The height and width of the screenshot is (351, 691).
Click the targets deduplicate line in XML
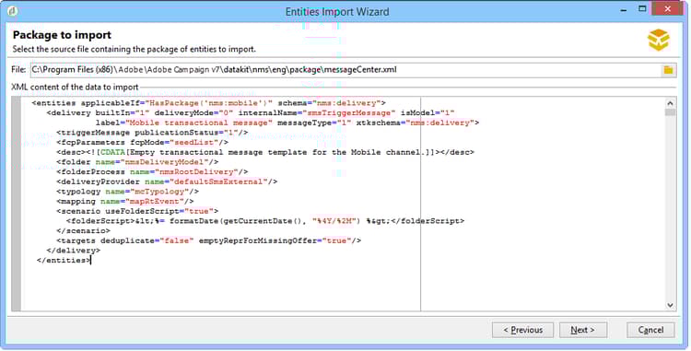(x=208, y=240)
